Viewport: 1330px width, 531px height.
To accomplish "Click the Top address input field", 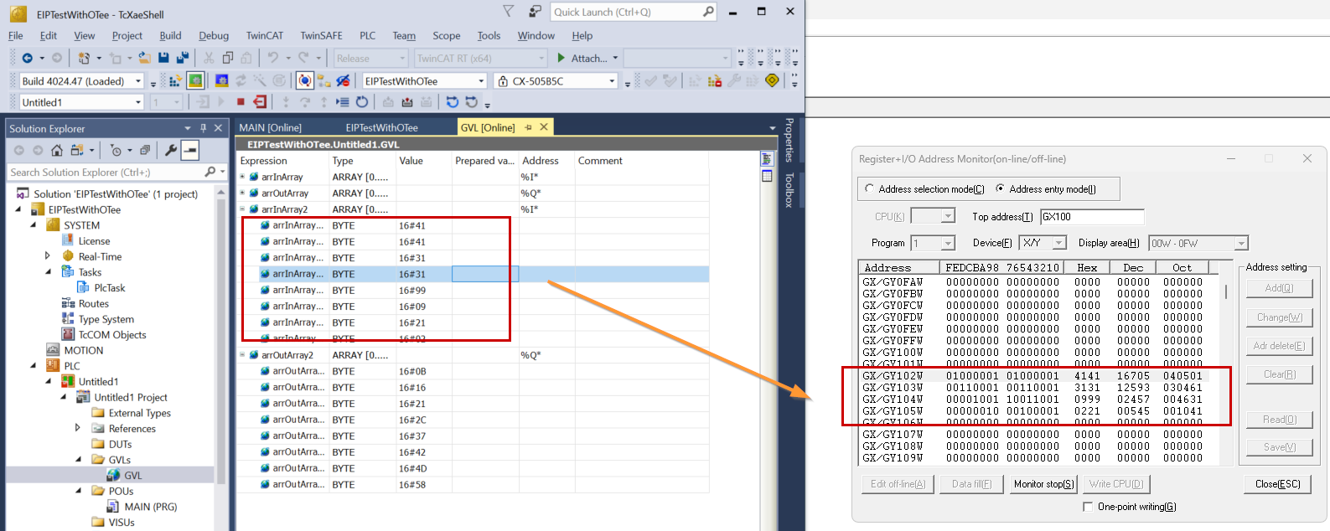I will click(x=1091, y=217).
